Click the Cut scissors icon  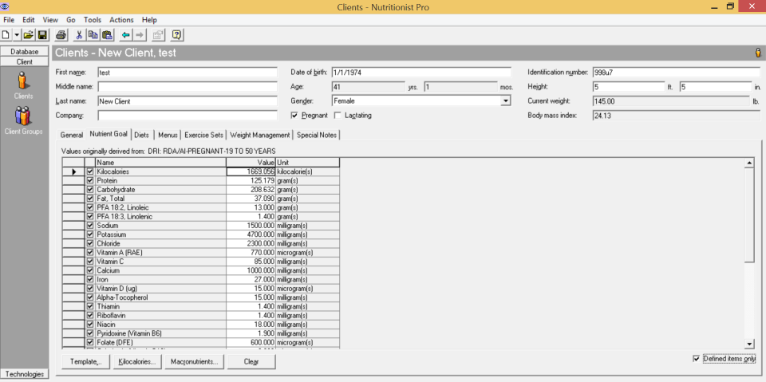(79, 34)
